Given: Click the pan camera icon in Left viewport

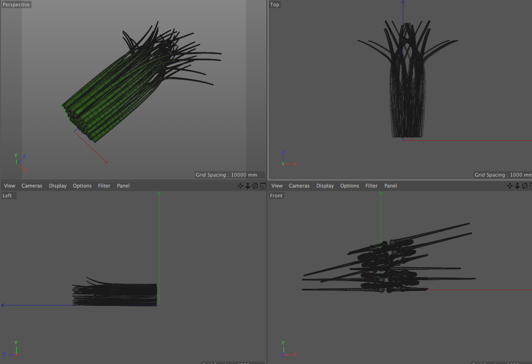Looking at the screenshot, I should (240, 186).
